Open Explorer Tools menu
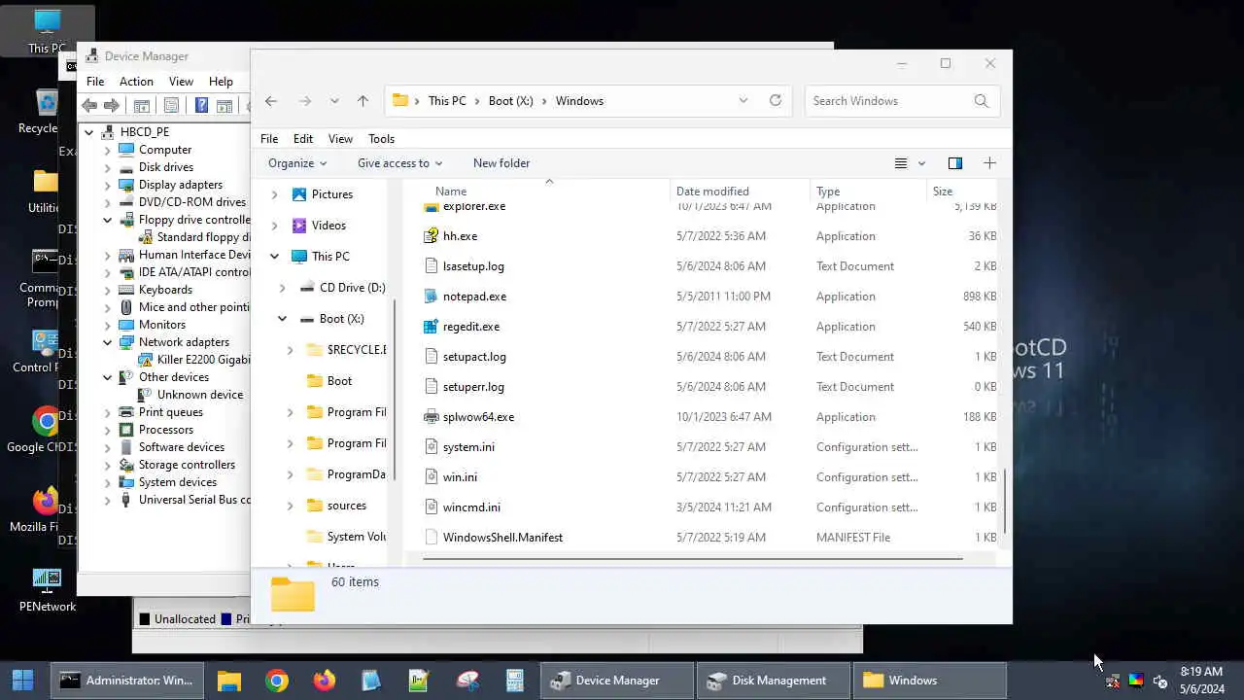Screen dimensions: 1244x700 [x=381, y=139]
